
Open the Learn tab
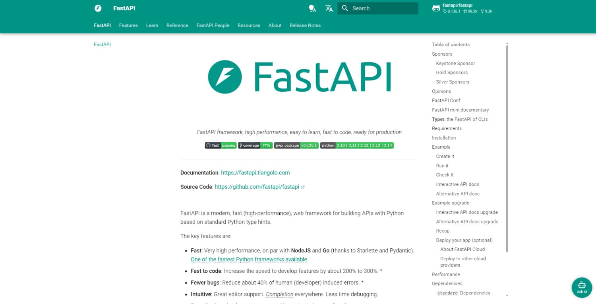pyautogui.click(x=152, y=25)
